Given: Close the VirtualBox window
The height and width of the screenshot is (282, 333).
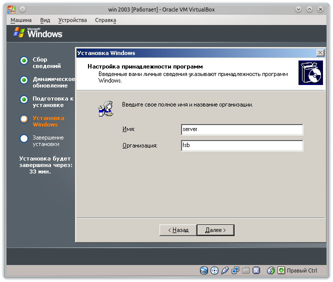Looking at the screenshot, I should (x=320, y=9).
